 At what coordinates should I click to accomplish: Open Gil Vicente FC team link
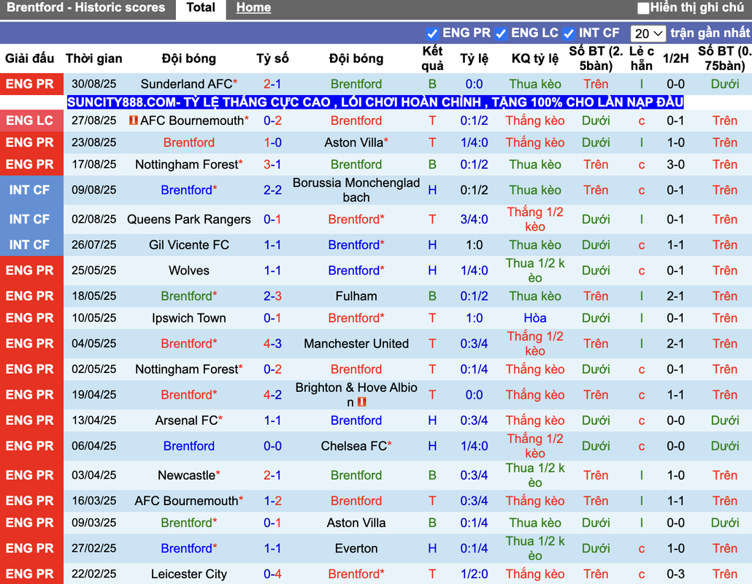(x=189, y=245)
